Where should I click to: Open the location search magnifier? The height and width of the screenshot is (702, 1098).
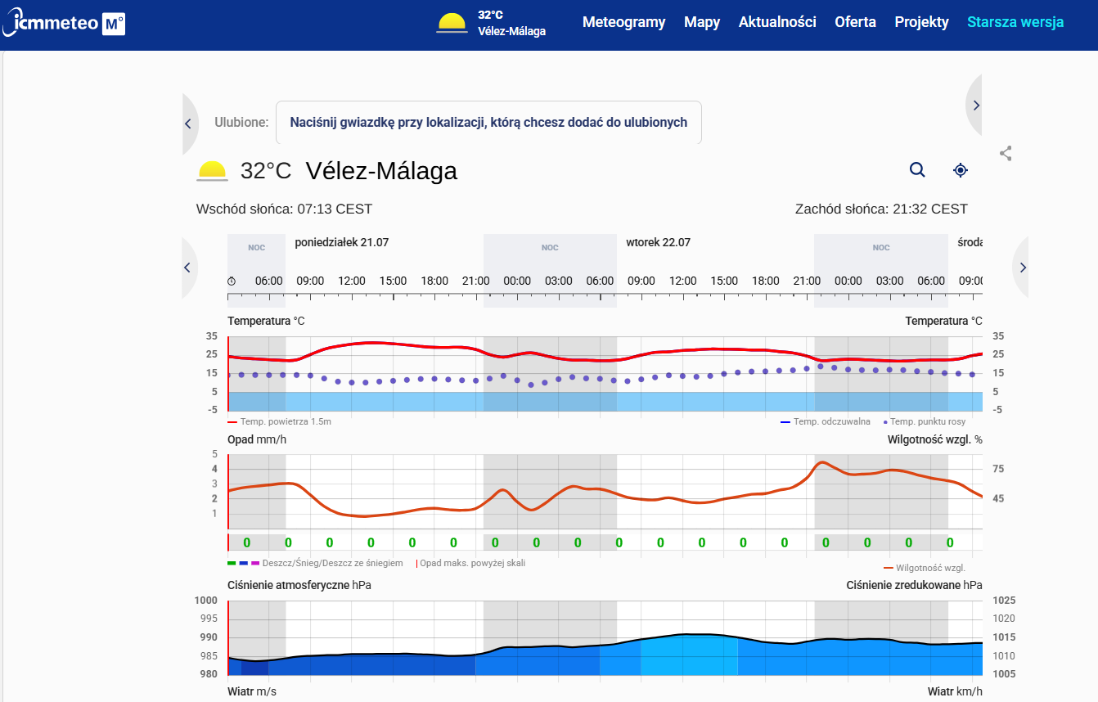click(x=917, y=169)
